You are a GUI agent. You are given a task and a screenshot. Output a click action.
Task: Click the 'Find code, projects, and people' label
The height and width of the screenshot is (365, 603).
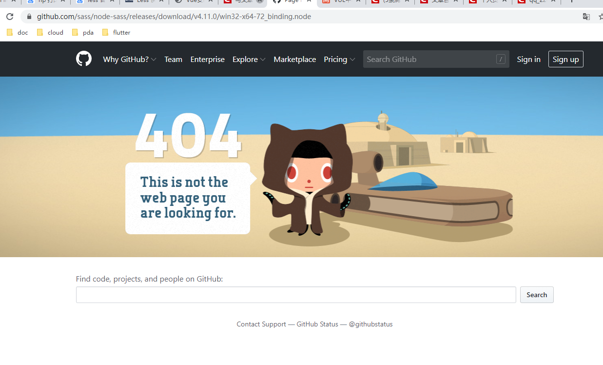click(149, 279)
